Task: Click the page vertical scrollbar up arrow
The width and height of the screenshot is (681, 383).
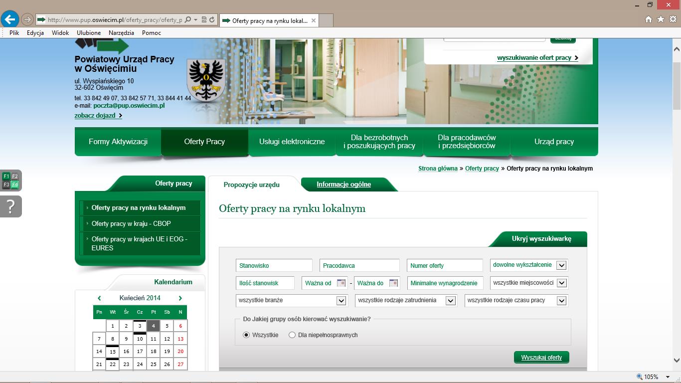Action: 677,49
